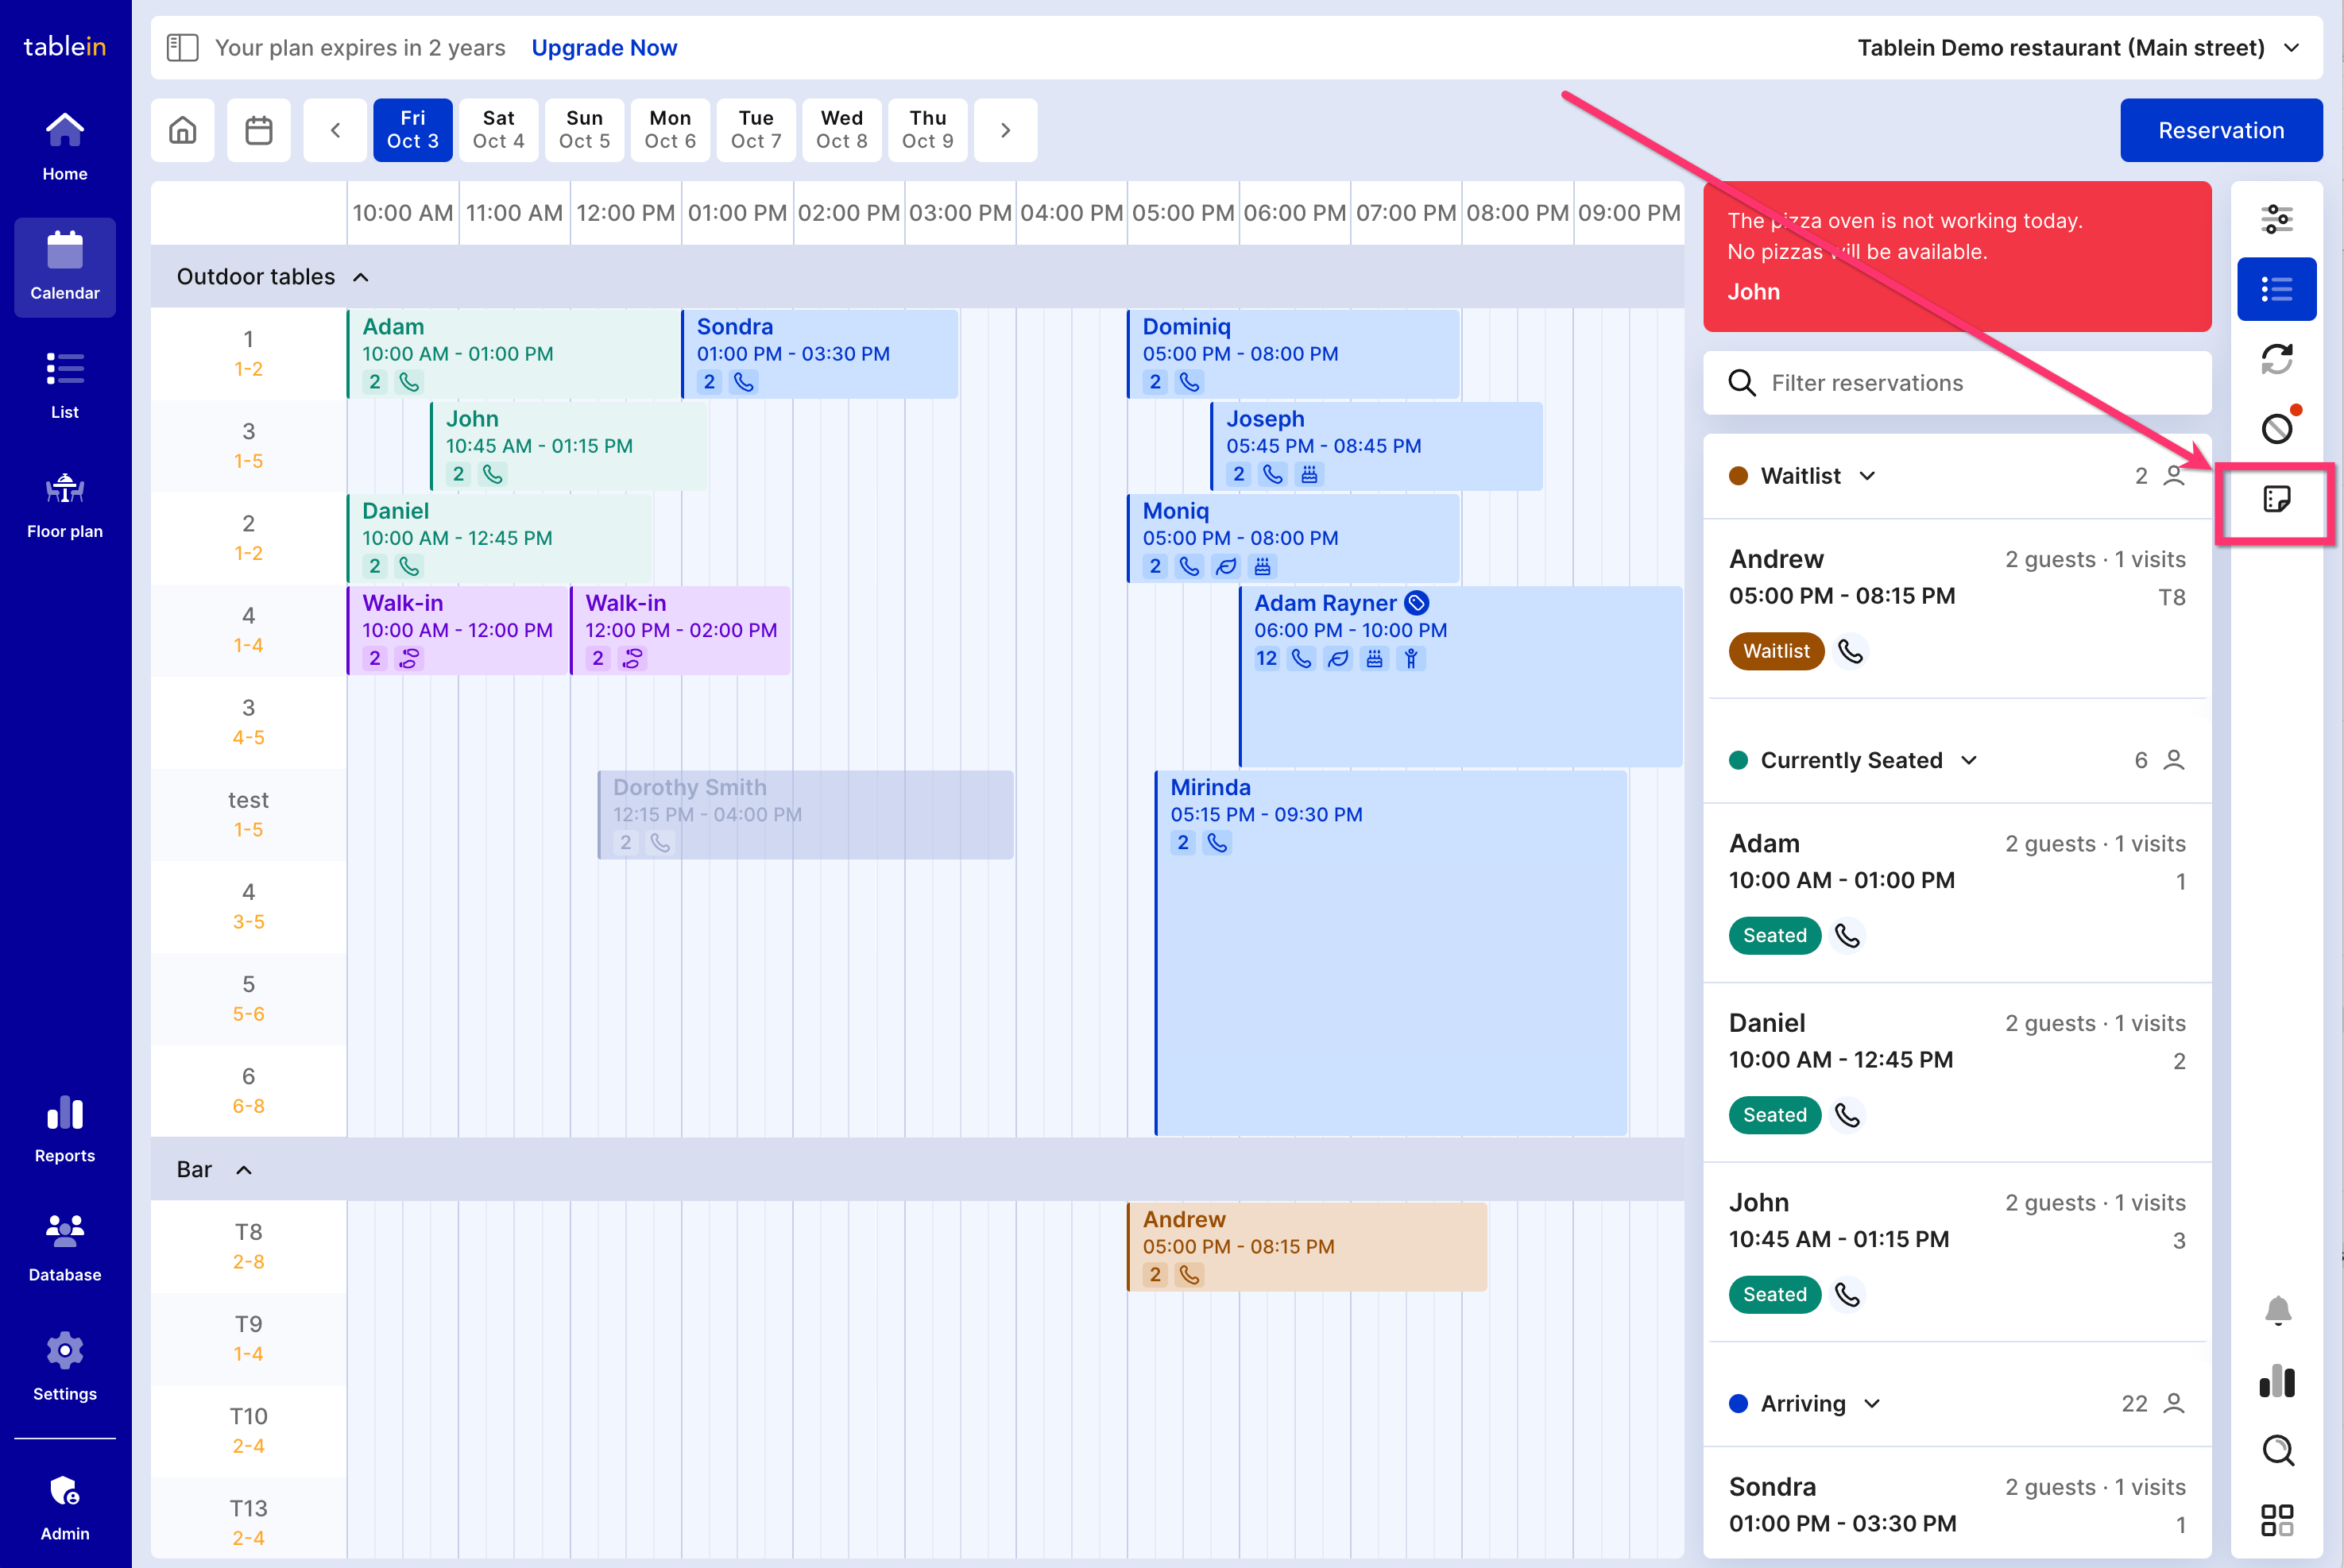Click the notifications bell icon
The height and width of the screenshot is (1568, 2344).
click(x=2277, y=1309)
